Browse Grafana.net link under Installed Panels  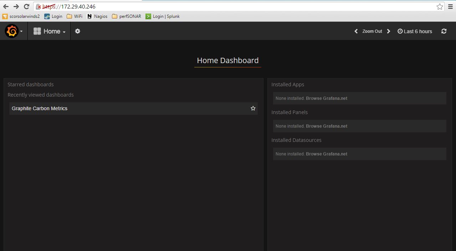tap(327, 126)
